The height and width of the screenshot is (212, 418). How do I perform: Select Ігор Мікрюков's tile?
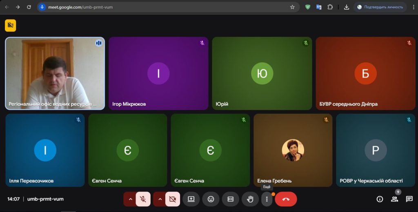pyautogui.click(x=158, y=73)
